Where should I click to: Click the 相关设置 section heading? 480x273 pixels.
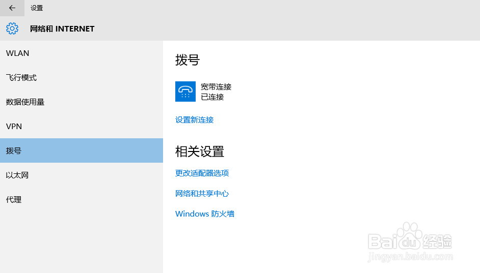200,151
